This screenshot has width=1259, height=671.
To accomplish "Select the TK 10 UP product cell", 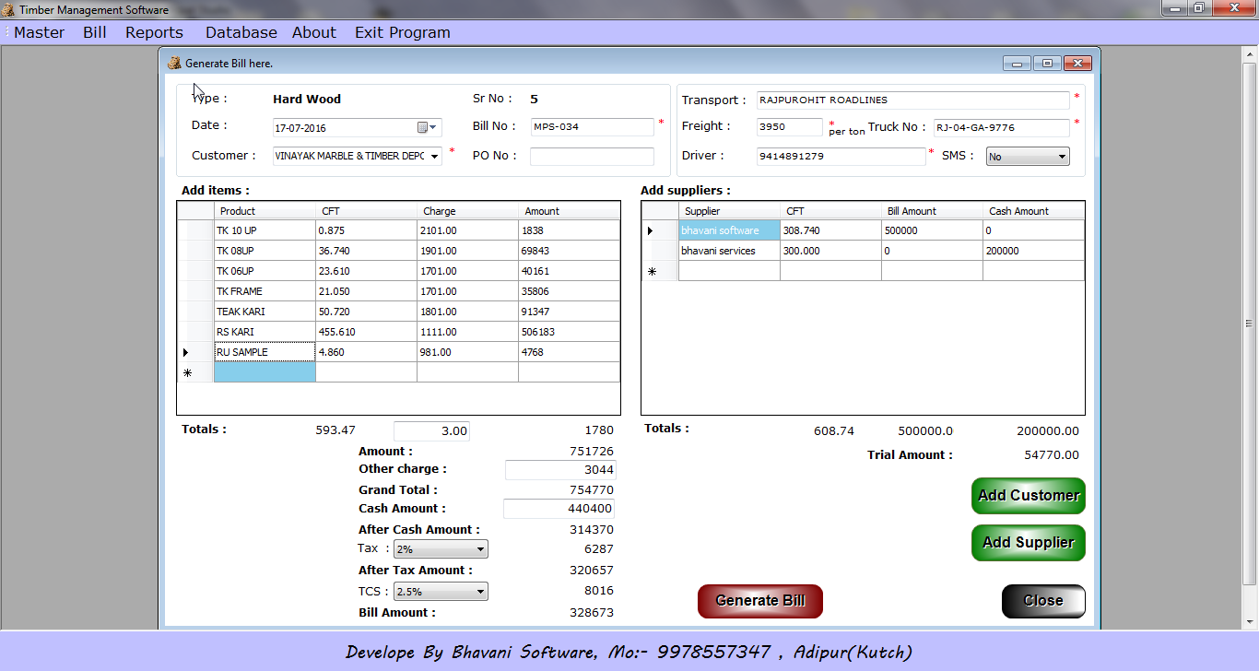I will tap(265, 230).
